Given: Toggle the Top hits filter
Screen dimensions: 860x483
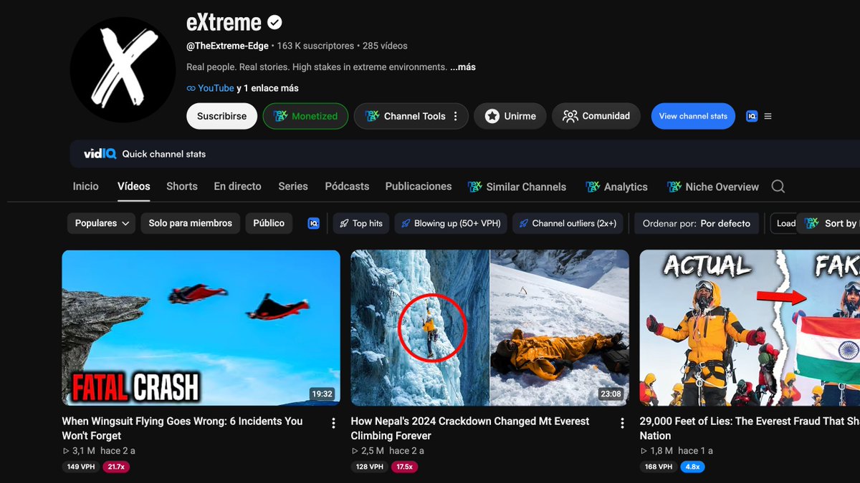Looking at the screenshot, I should [x=361, y=223].
